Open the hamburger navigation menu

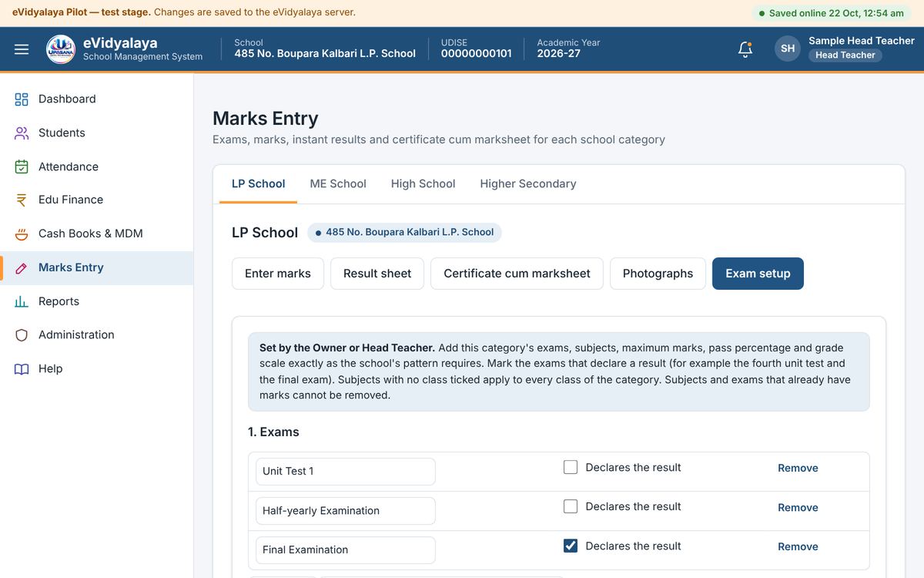(22, 49)
